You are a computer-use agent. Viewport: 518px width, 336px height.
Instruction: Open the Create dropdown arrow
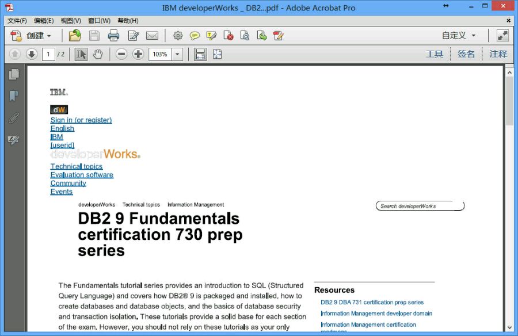pyautogui.click(x=49, y=36)
